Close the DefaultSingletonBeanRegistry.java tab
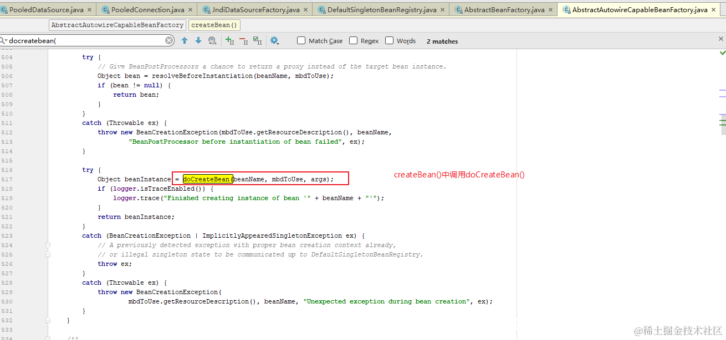 point(442,10)
